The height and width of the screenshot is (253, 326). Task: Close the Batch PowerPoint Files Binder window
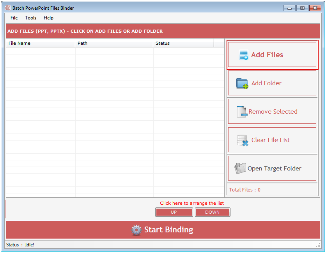(x=315, y=8)
